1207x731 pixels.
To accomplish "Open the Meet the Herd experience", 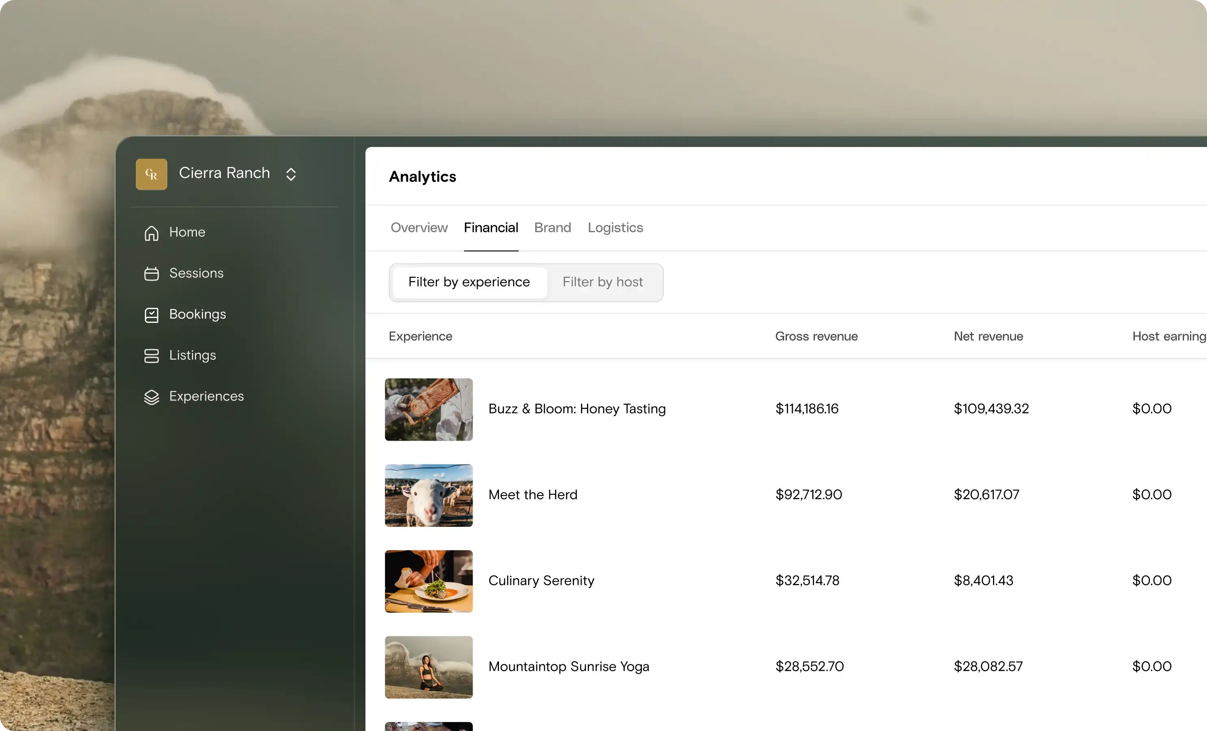I will (x=533, y=495).
